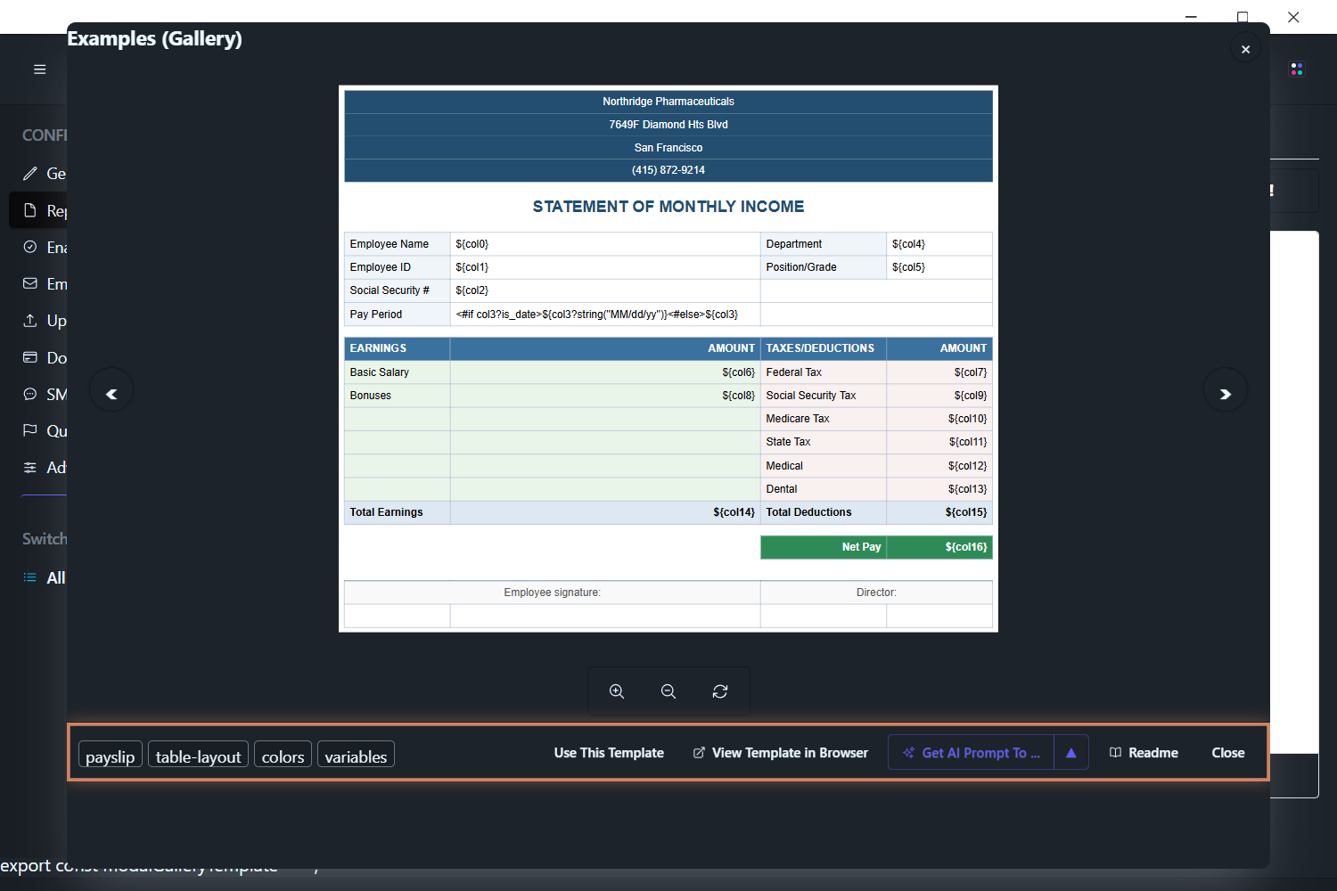Reset the preview zoom with the refresh icon
The height and width of the screenshot is (891, 1337).
(720, 691)
